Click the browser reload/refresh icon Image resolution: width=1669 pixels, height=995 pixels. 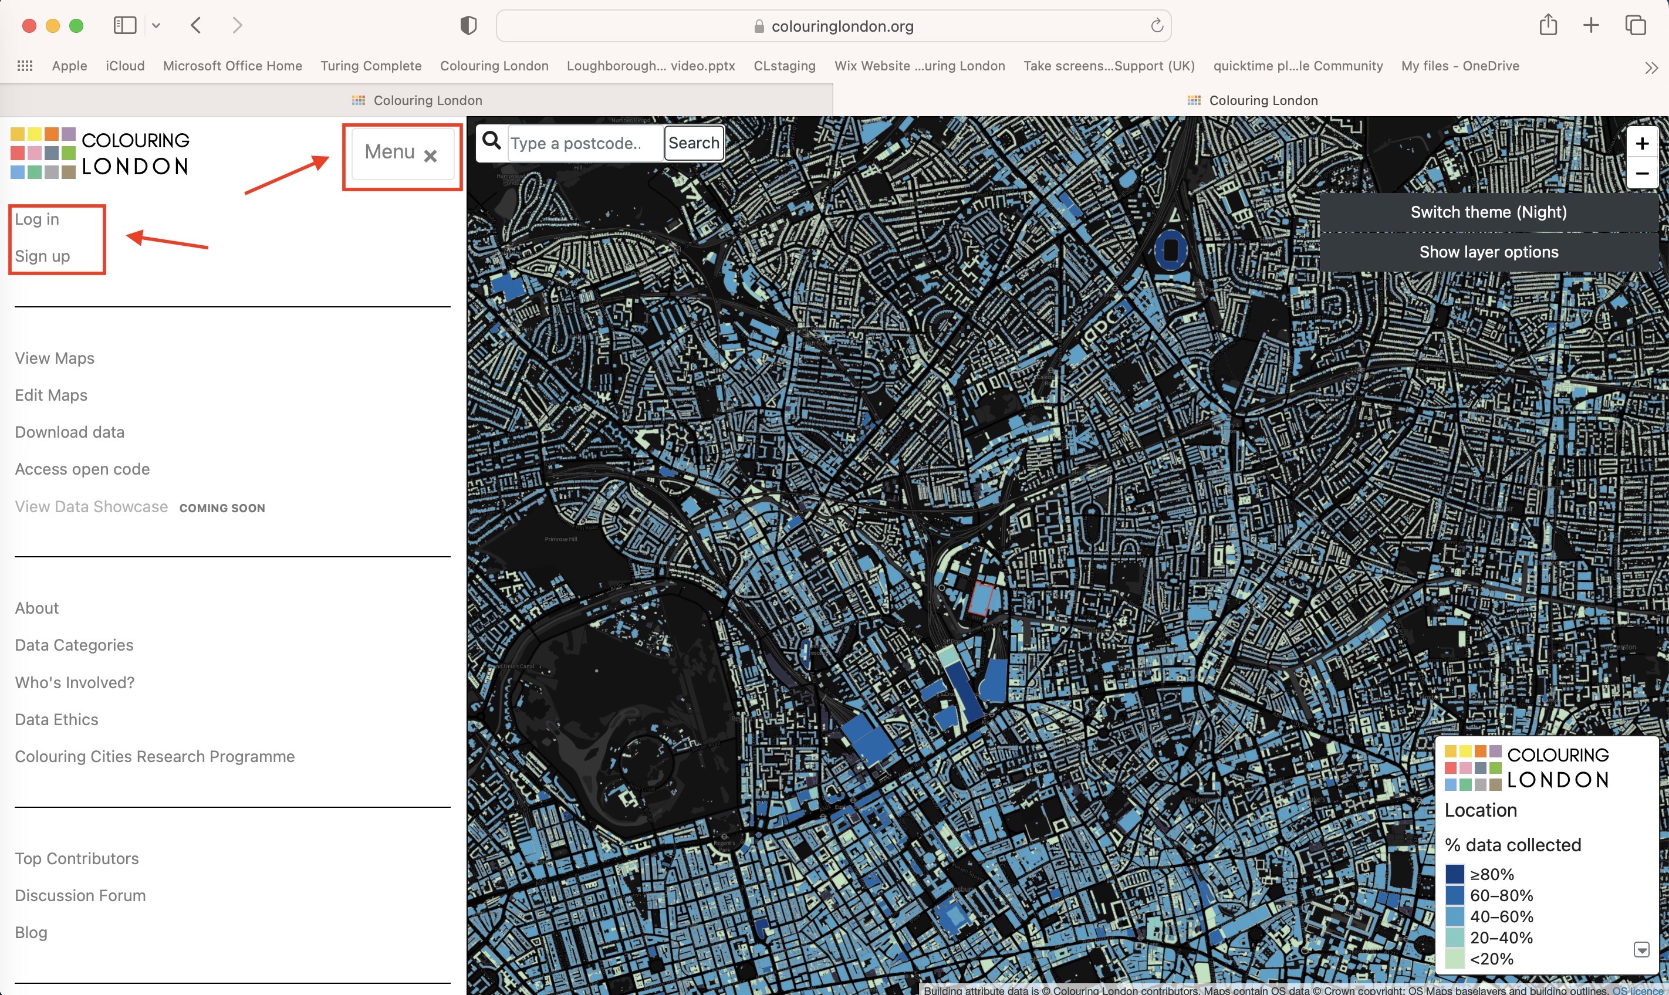point(1157,23)
